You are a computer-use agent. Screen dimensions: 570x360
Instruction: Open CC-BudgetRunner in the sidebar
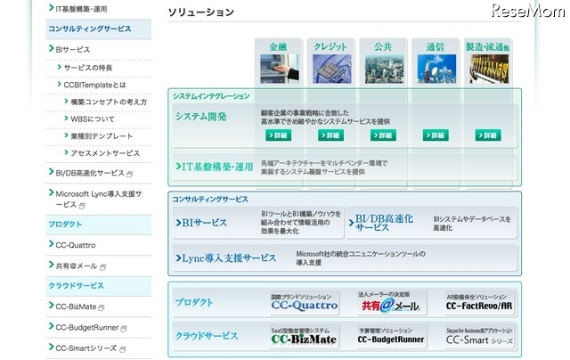(x=87, y=327)
